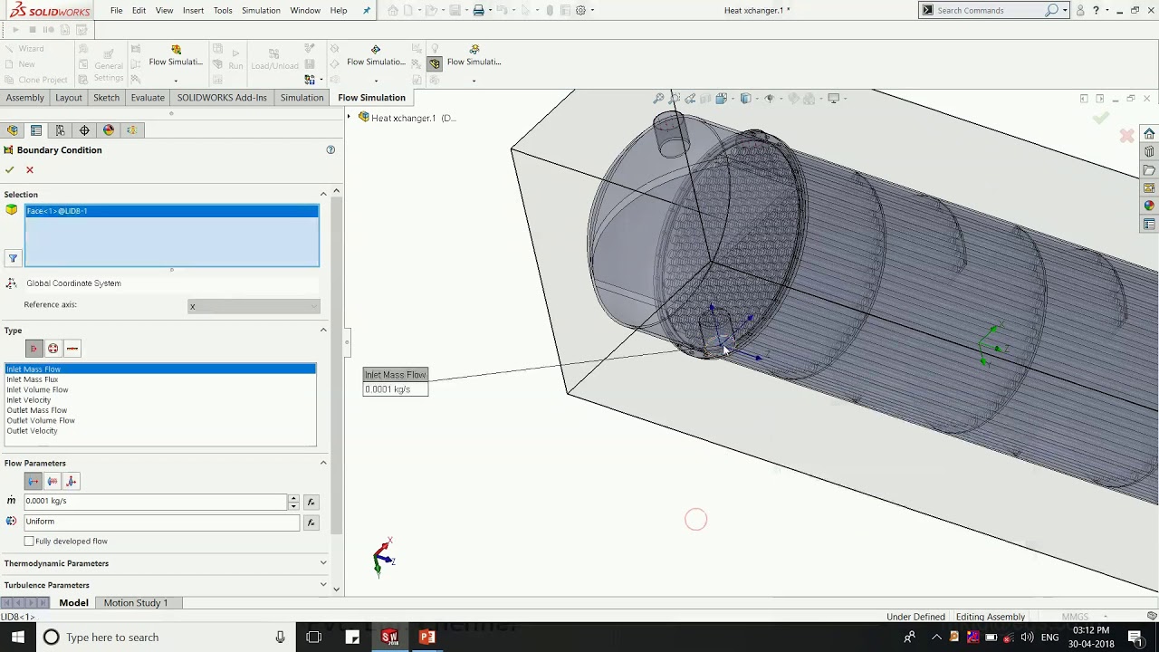Open the PropertyManager tab icon

36,130
